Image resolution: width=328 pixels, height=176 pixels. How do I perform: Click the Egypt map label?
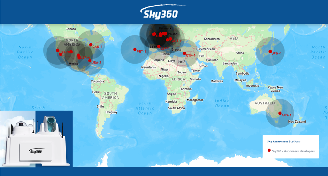pyautogui.click(x=181, y=61)
